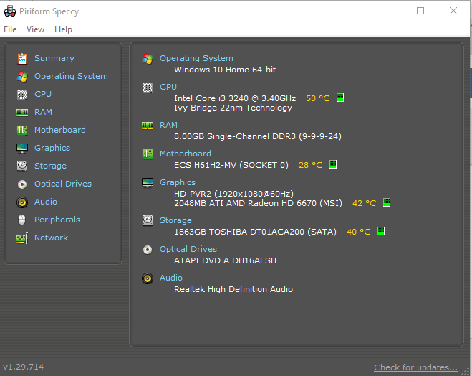This screenshot has height=376, width=472.
Task: Click the version label v1.29.714
Action: click(23, 367)
